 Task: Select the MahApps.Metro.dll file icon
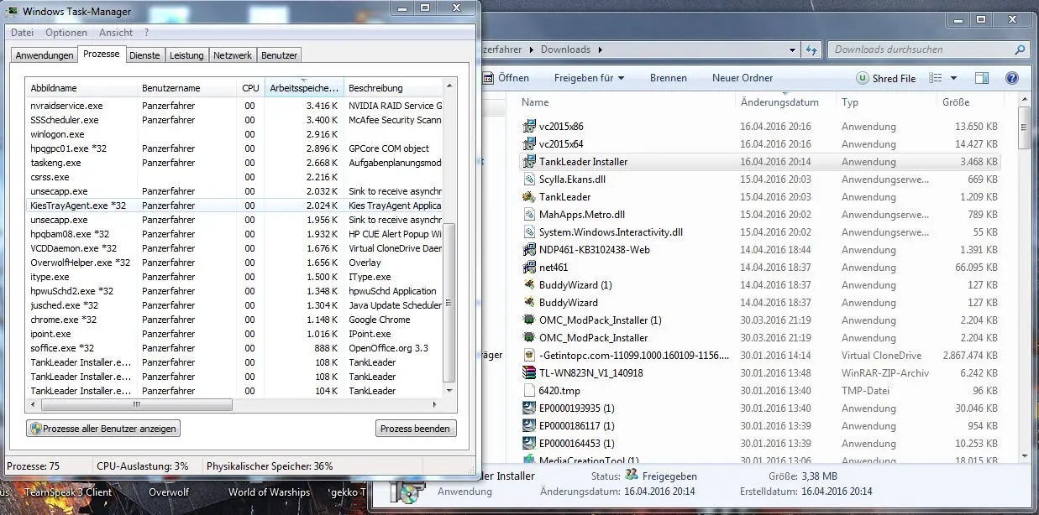point(529,215)
